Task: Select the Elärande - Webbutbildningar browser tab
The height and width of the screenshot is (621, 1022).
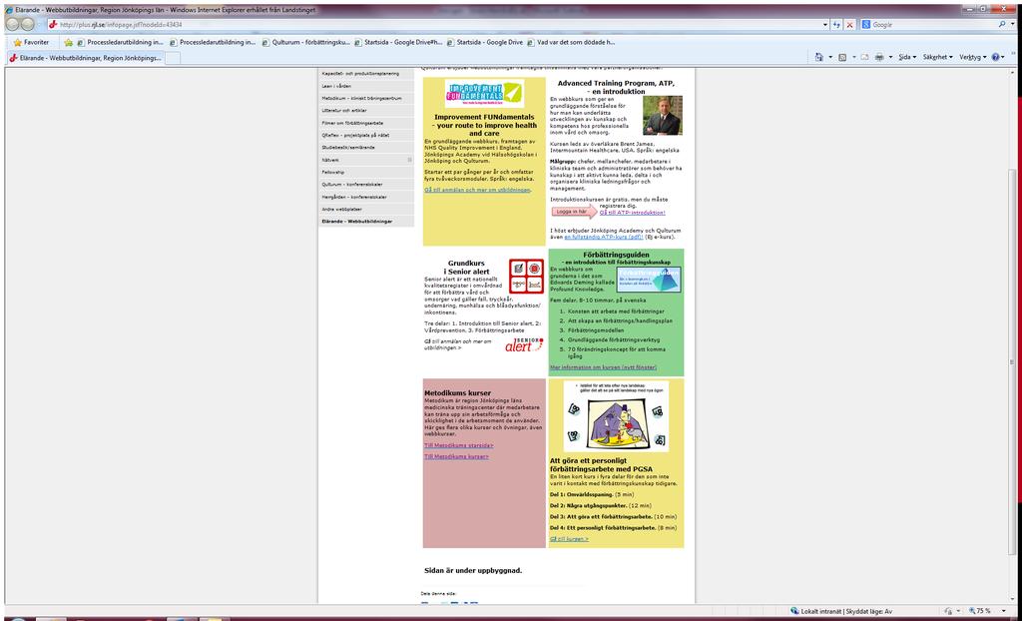Action: 85,57
